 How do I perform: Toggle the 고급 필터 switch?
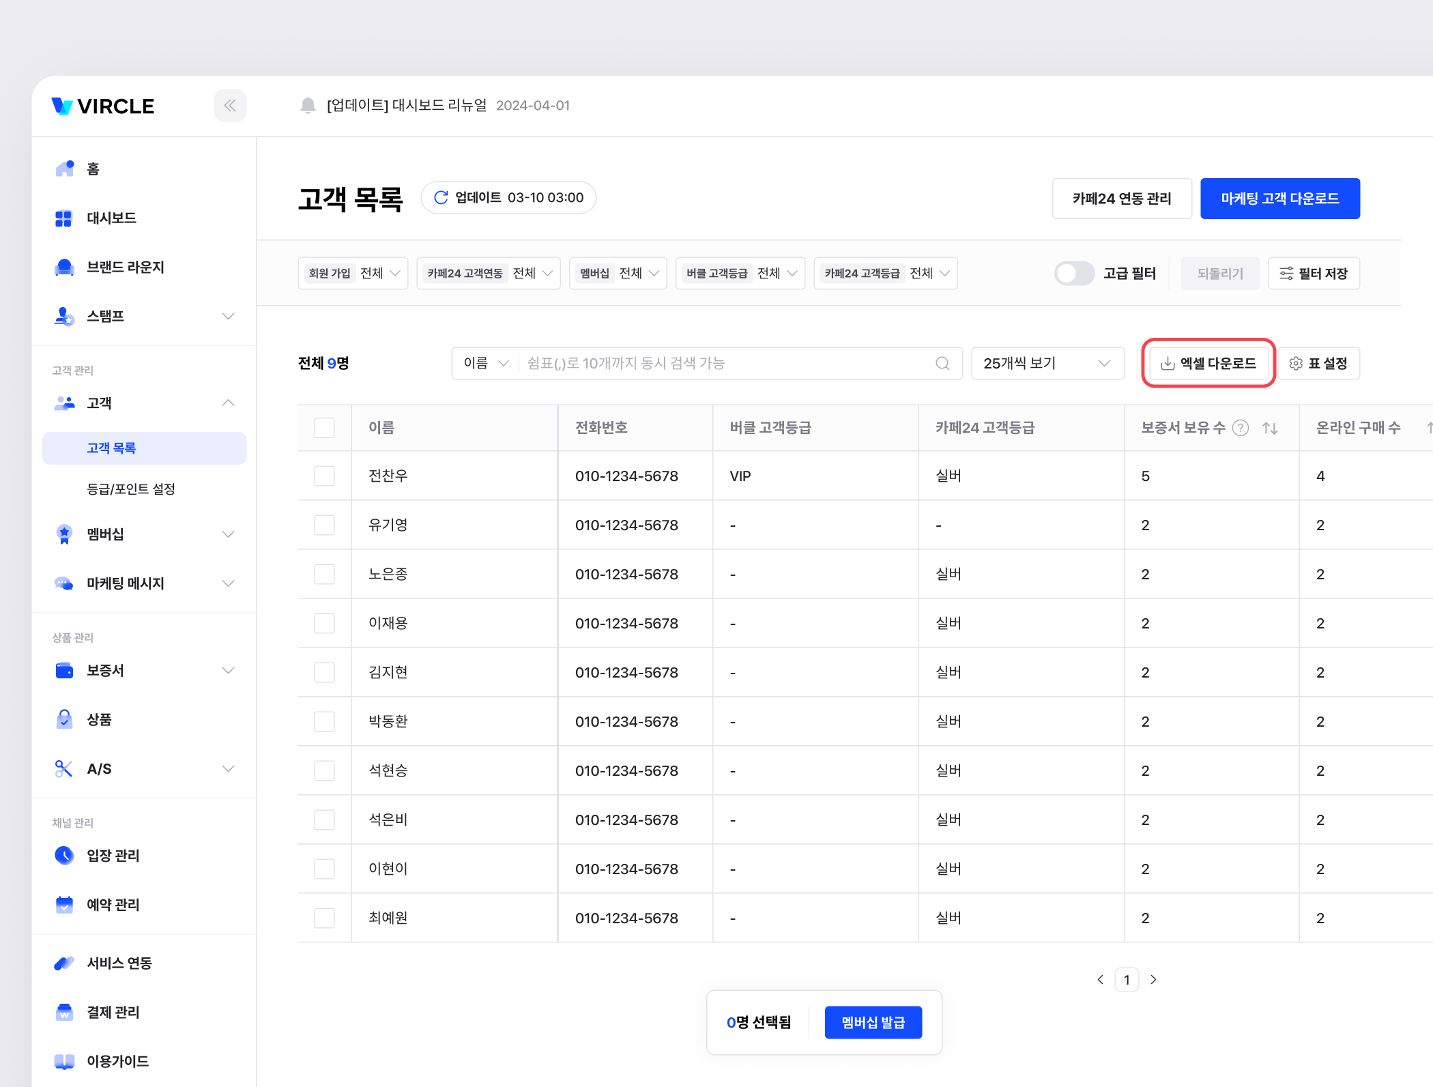coord(1074,273)
